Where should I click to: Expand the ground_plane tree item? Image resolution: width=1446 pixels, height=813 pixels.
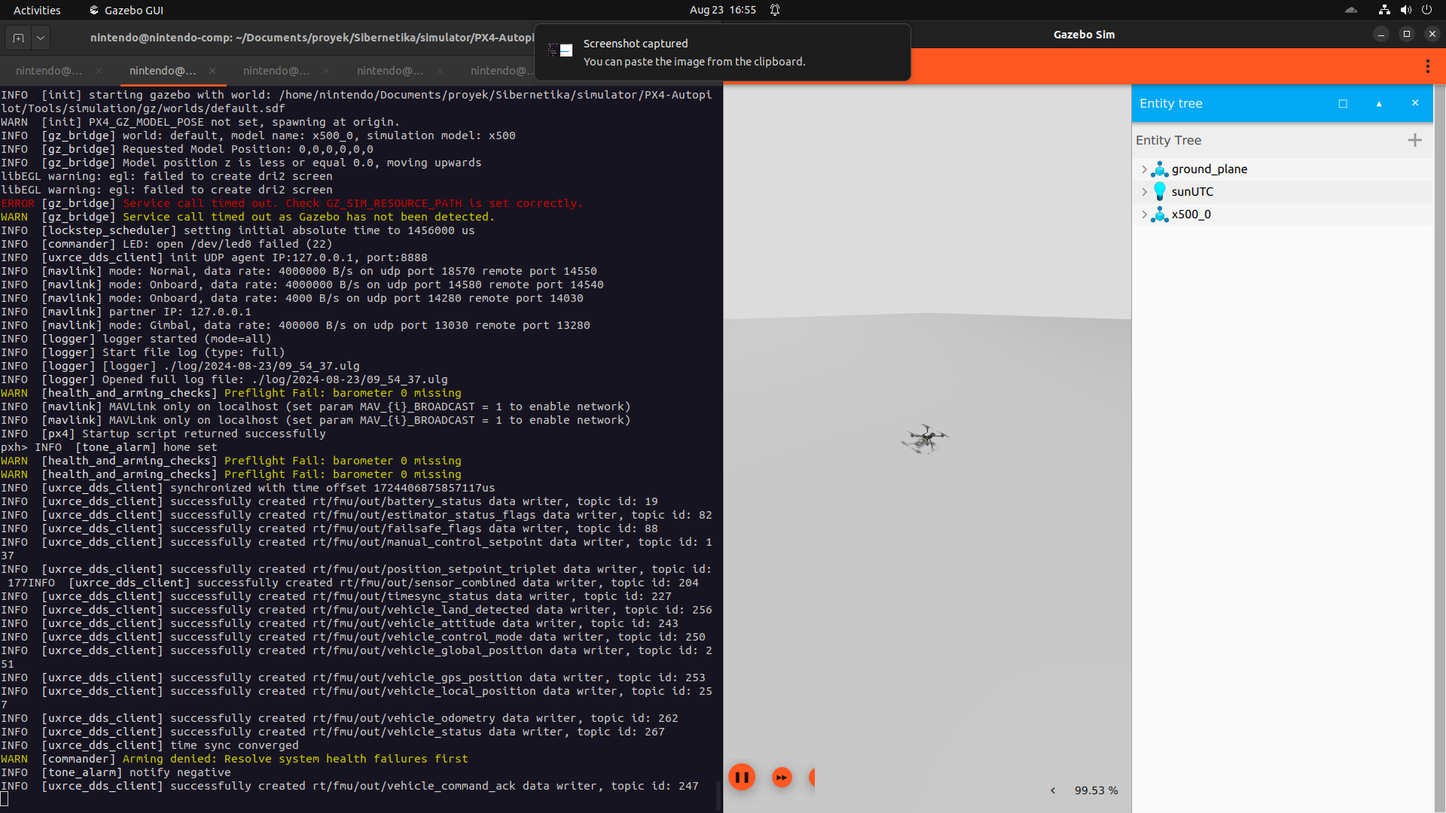pos(1144,169)
